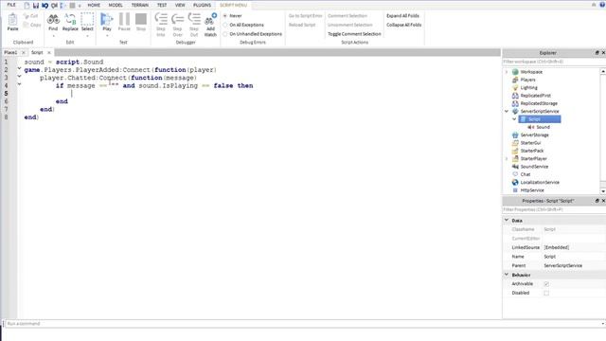606x341 pixels.
Task: Select ServerScriptService in the Explorer
Action: 540,112
